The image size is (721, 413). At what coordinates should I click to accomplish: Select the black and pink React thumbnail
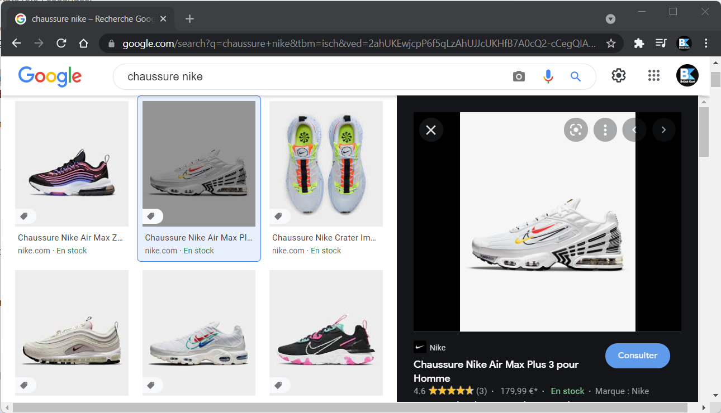326,333
